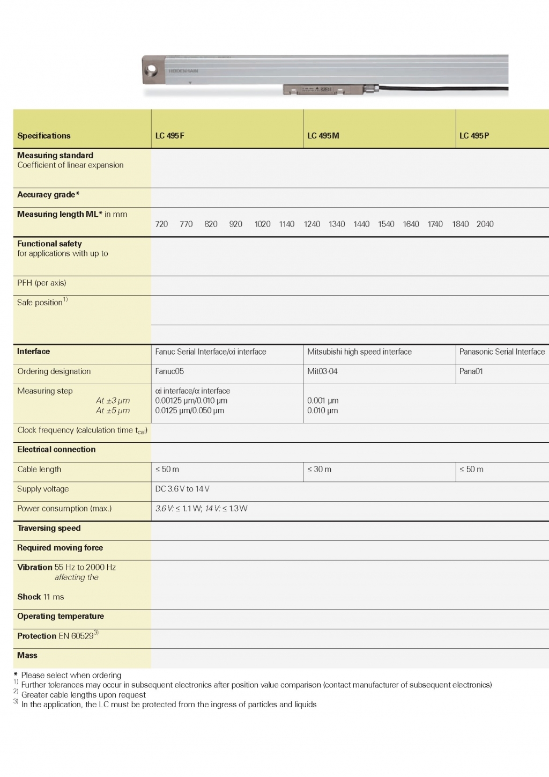Select the 'Fanuc05' ordering designation
This screenshot has height=777, width=549.
pyautogui.click(x=169, y=371)
